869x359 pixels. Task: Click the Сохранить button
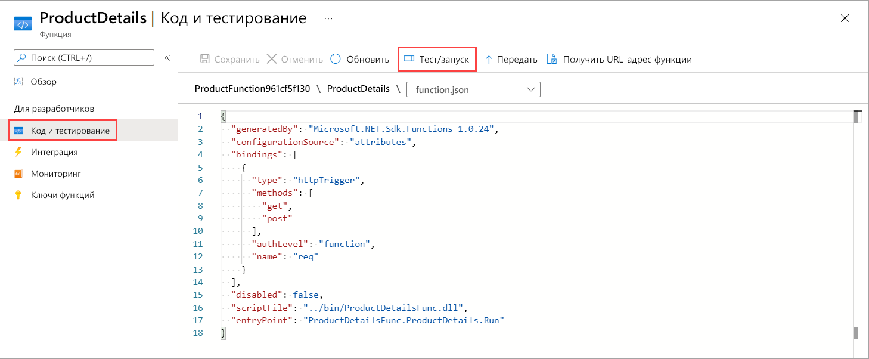[x=230, y=60]
